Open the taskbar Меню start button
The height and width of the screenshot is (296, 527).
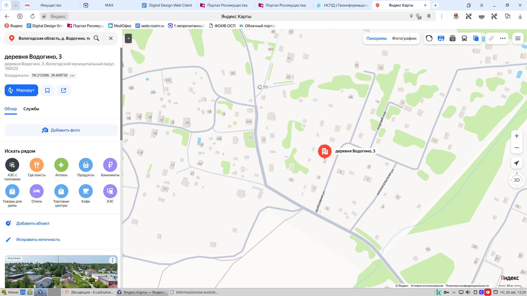pyautogui.click(x=10, y=292)
